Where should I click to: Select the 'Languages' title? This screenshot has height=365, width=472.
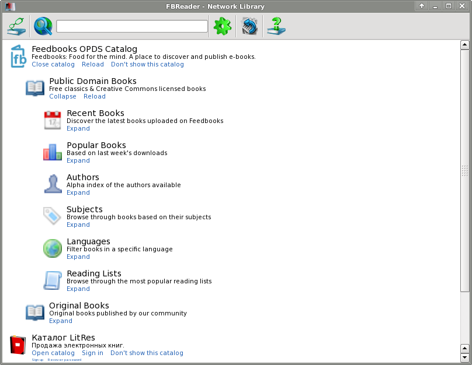pyautogui.click(x=89, y=241)
